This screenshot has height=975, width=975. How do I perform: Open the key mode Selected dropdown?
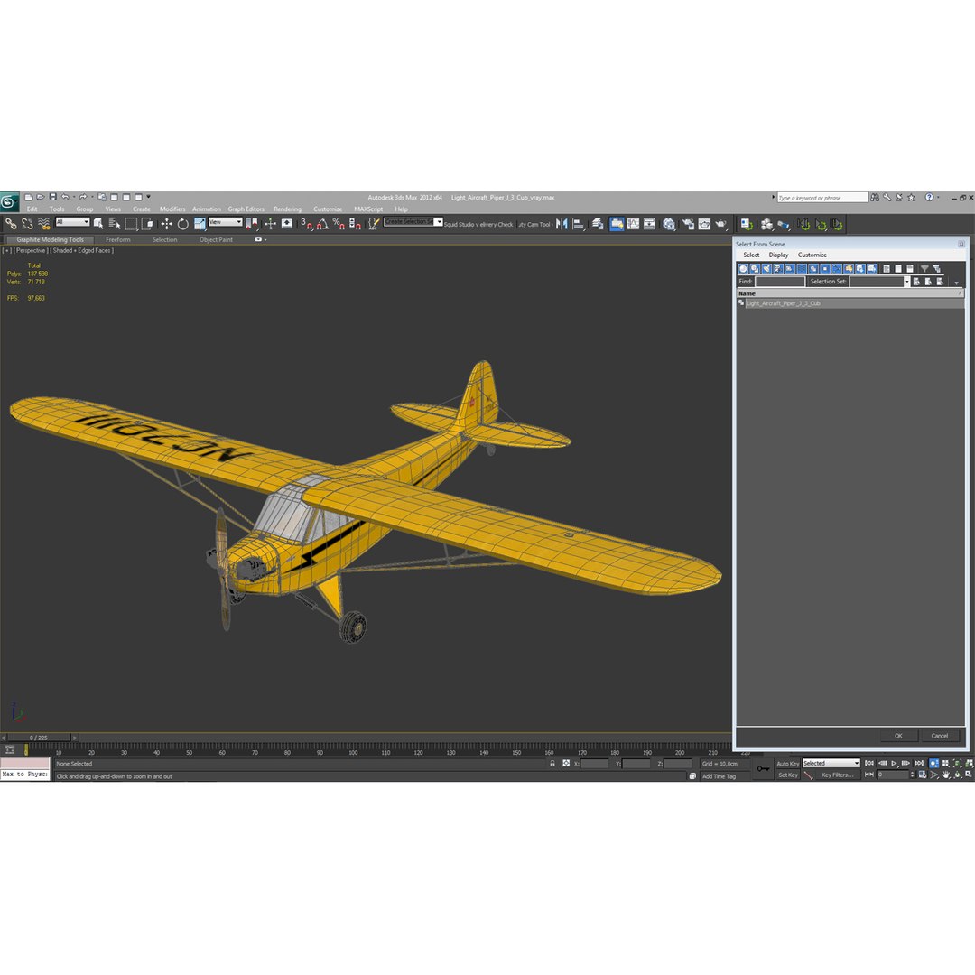[831, 763]
